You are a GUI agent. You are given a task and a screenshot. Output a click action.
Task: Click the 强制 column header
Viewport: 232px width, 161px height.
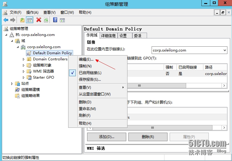pyautogui.click(x=170, y=67)
